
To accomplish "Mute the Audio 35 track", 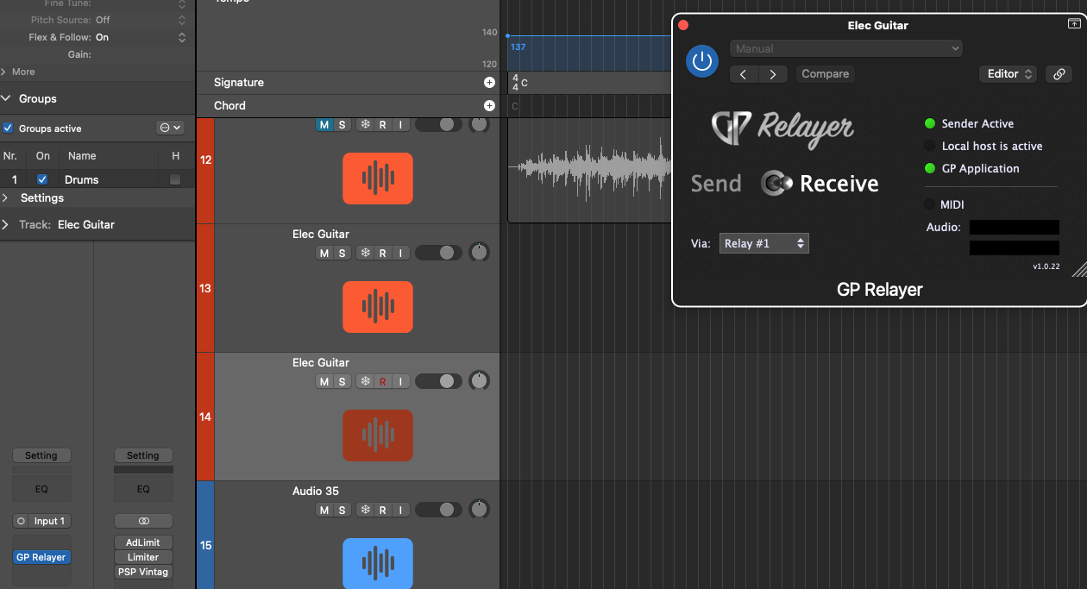I will (x=324, y=510).
